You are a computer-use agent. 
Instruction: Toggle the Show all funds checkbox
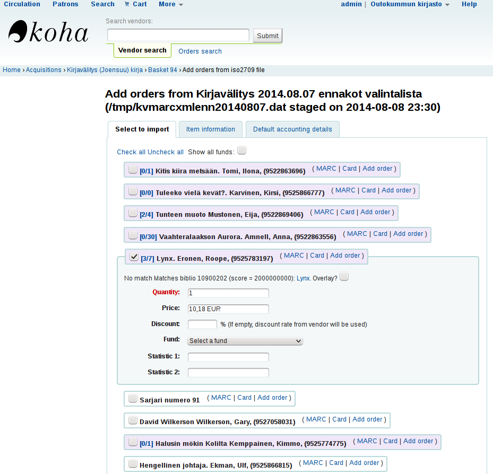pos(241,151)
